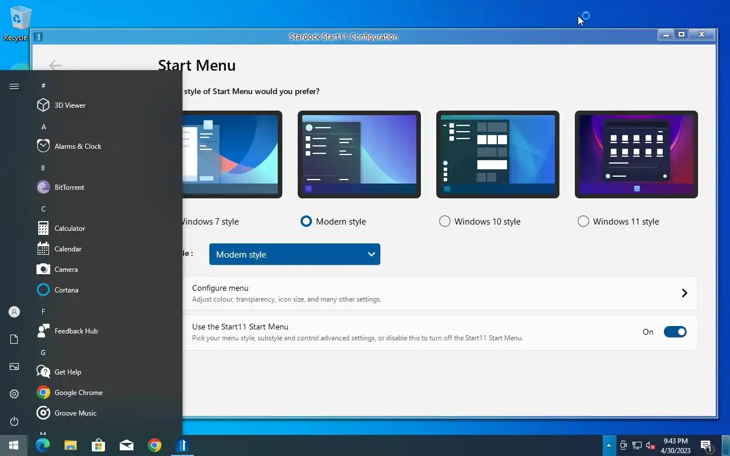Switch to Start11 taskbar icon

(182, 445)
